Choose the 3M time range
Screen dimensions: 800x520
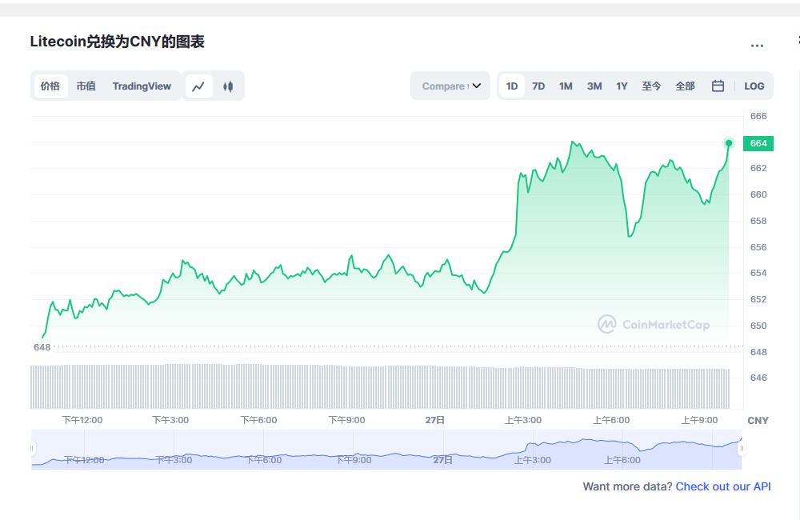[x=594, y=86]
